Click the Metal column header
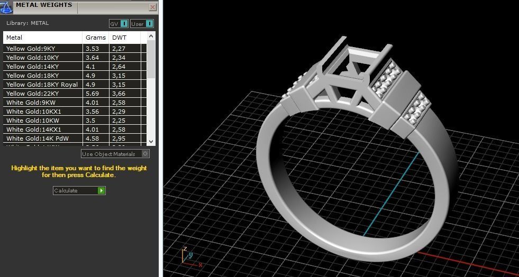The image size is (519, 277). tap(43, 38)
